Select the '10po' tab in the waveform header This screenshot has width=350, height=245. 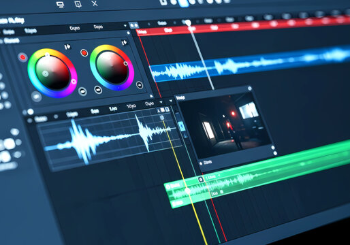(131, 106)
